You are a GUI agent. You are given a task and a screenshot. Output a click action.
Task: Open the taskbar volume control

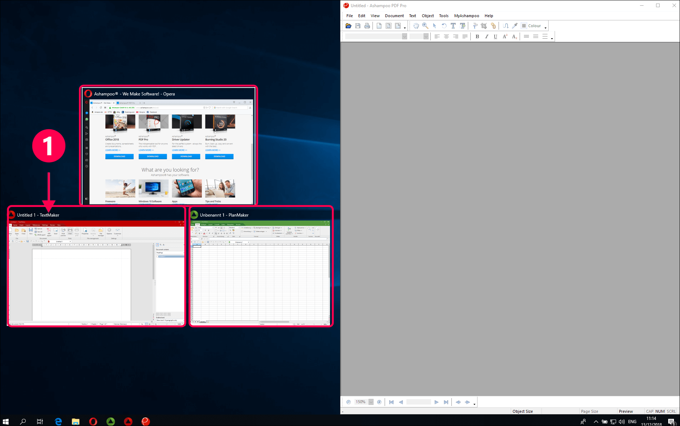622,422
